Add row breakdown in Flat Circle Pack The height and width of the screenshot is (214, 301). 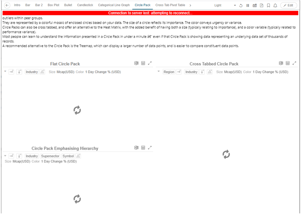tap(19, 72)
